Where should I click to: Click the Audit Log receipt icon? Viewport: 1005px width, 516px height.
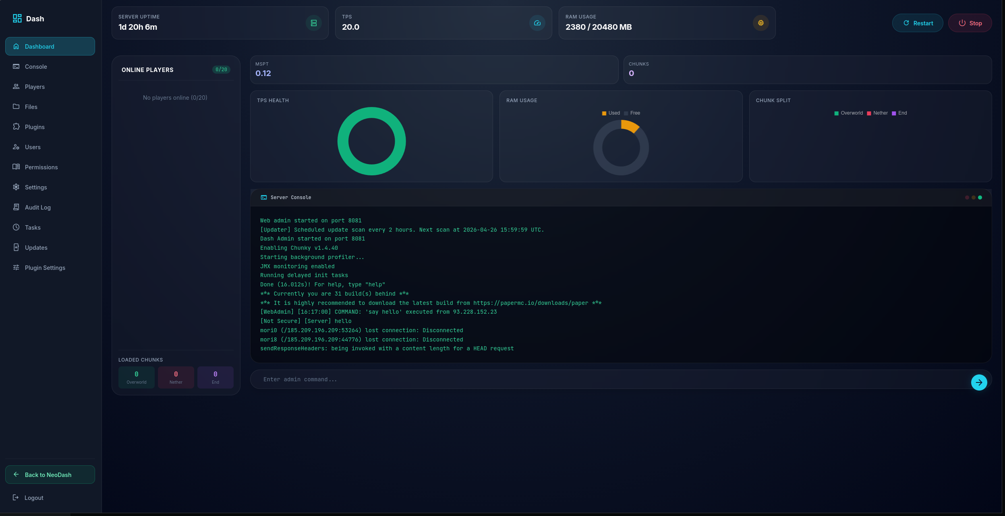(x=16, y=207)
